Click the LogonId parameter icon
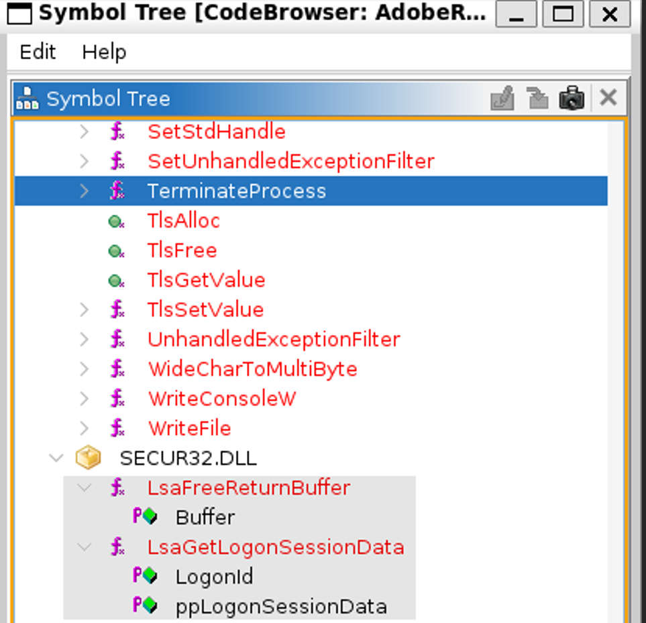This screenshot has width=646, height=623. (x=145, y=576)
